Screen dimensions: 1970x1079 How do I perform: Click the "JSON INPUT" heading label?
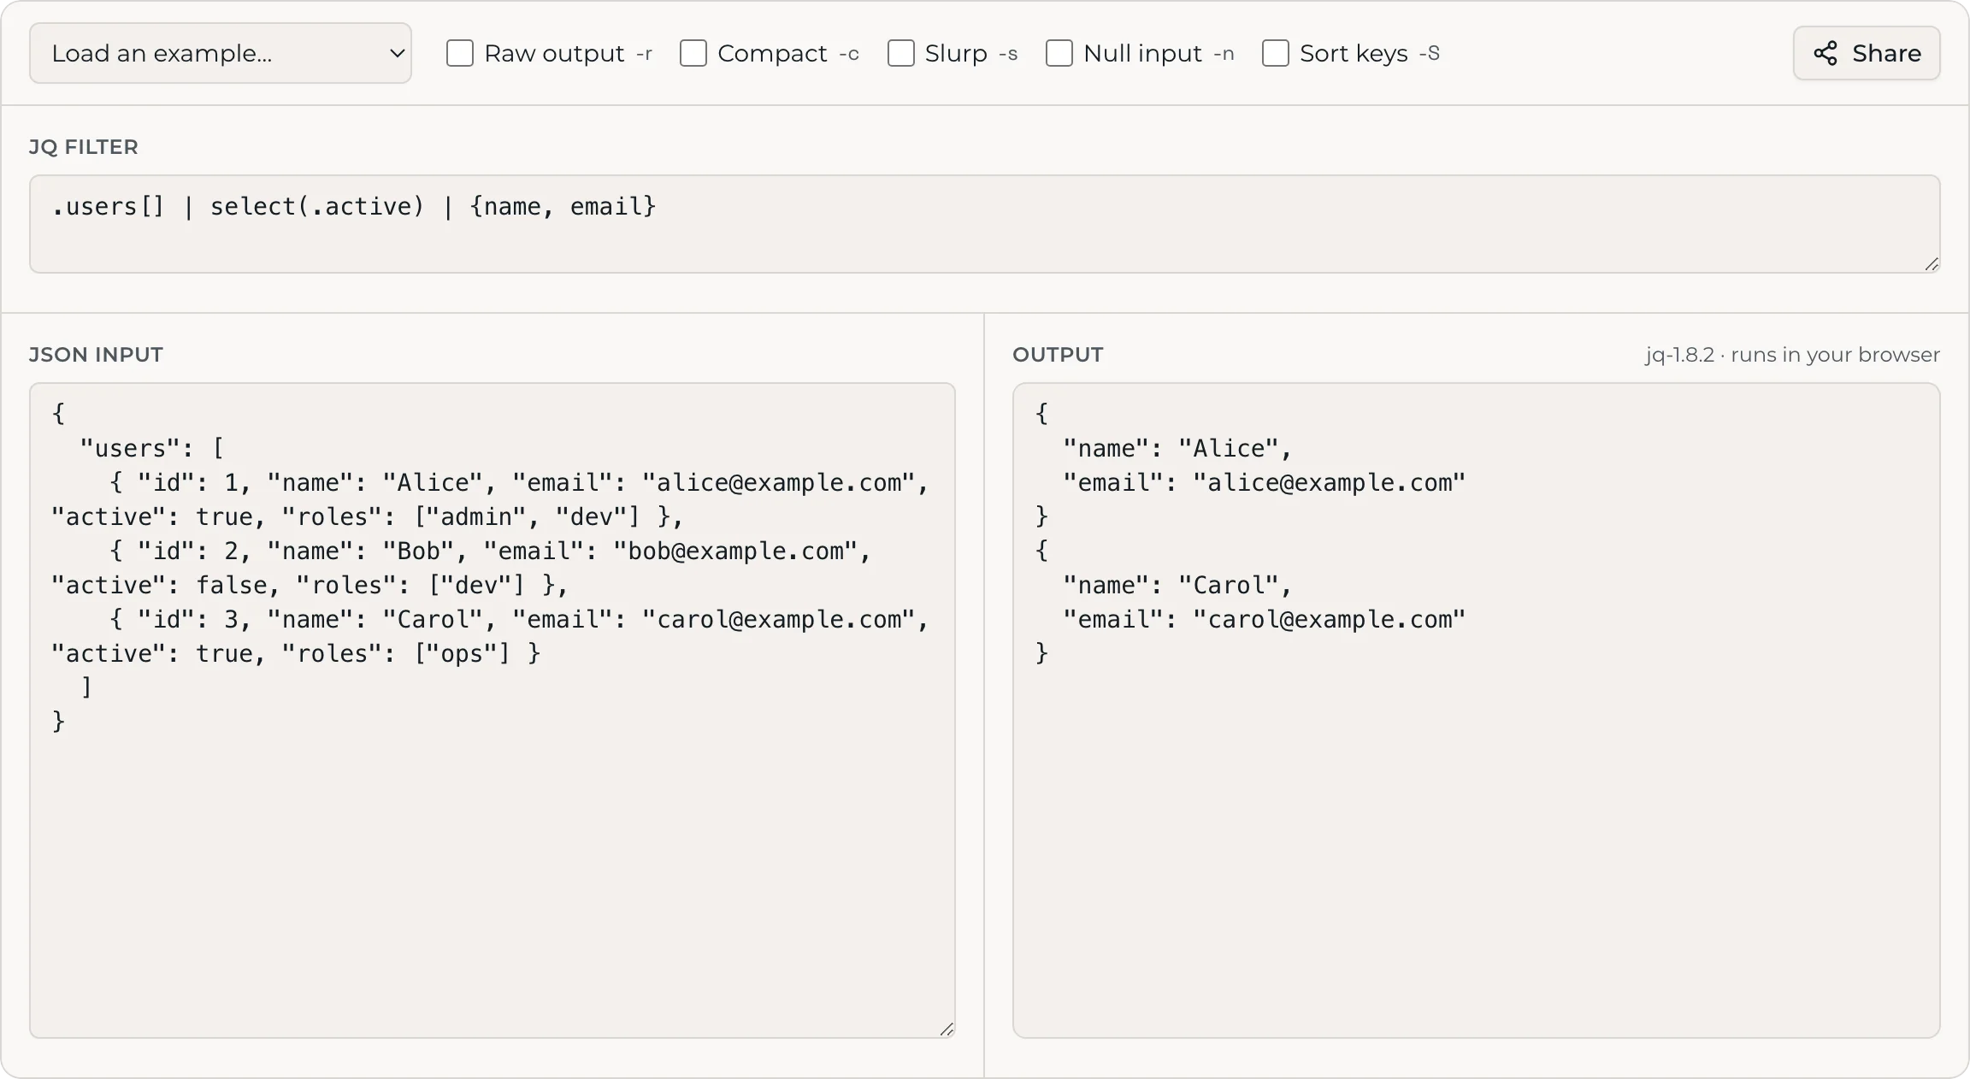[x=96, y=355]
